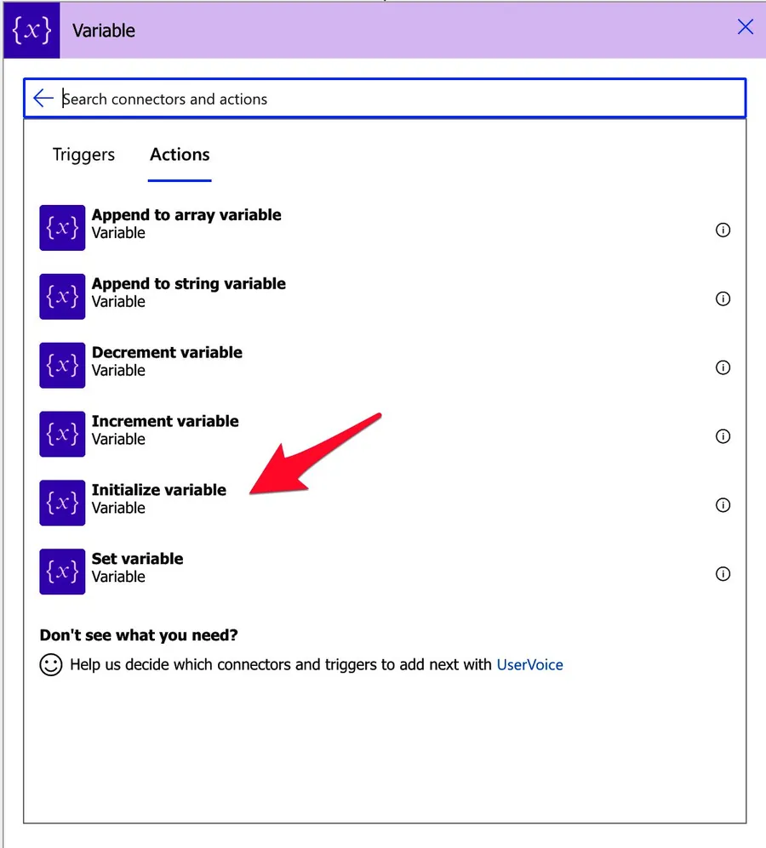Click the Append to array variable icon
Screen dimensions: 766x848
tap(62, 228)
